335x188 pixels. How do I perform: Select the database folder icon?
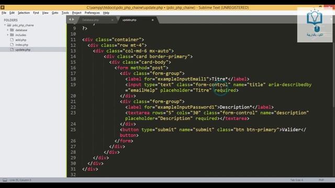[12, 30]
